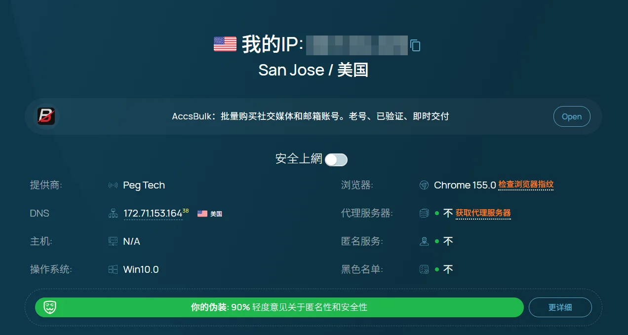This screenshot has width=628, height=335.
Task: Click the DNS label
Action: coord(39,214)
